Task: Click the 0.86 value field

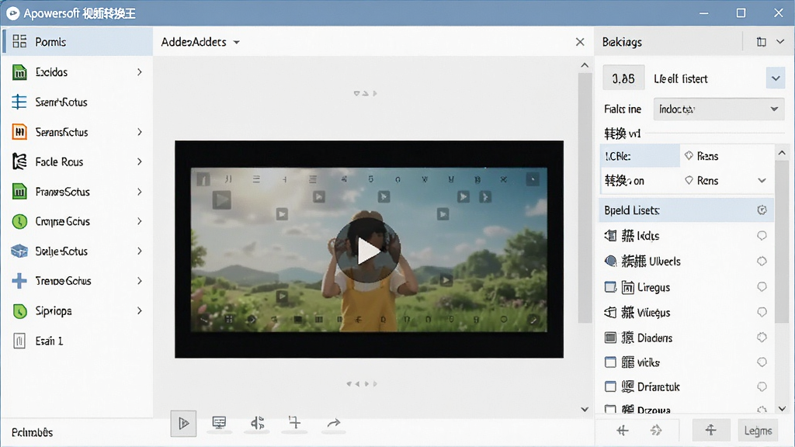Action: [x=623, y=78]
